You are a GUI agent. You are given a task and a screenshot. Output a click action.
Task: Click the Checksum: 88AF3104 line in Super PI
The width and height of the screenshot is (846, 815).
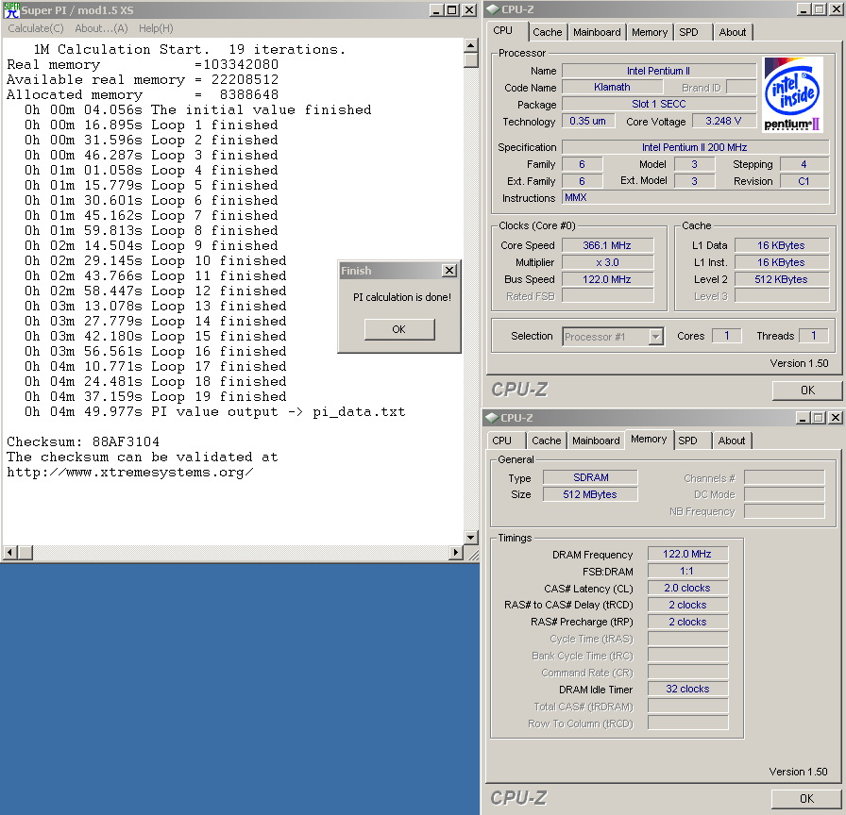[83, 442]
